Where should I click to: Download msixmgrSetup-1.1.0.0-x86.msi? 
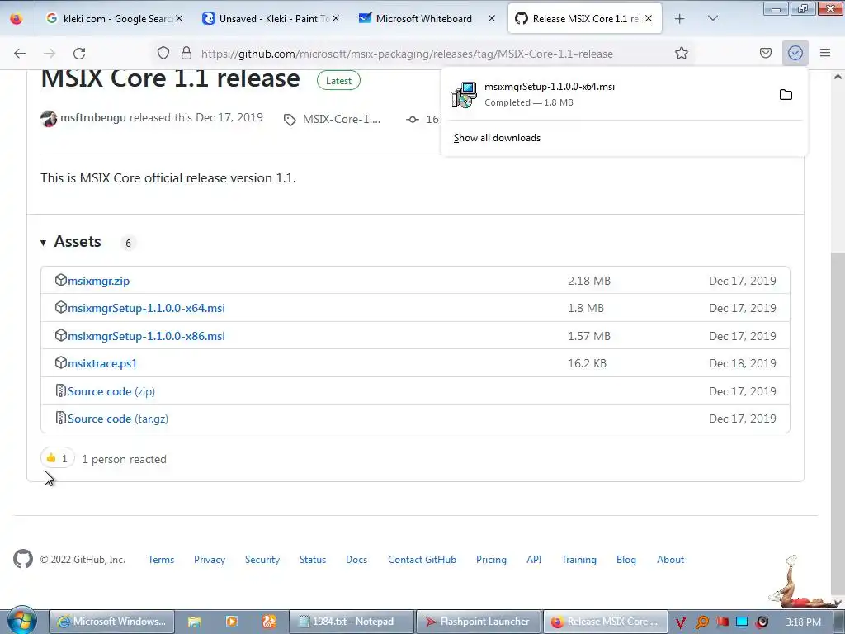pos(146,337)
